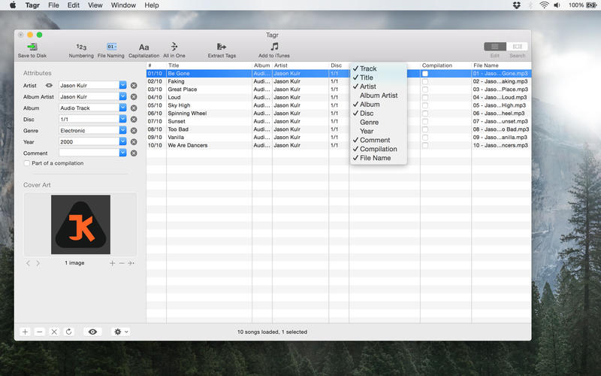
Task: Open the Window menu in menu bar
Action: coord(123,5)
